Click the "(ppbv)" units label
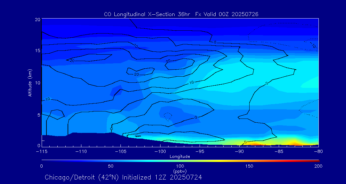 180,171
